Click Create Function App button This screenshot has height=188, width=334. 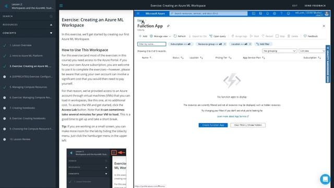coord(213,125)
